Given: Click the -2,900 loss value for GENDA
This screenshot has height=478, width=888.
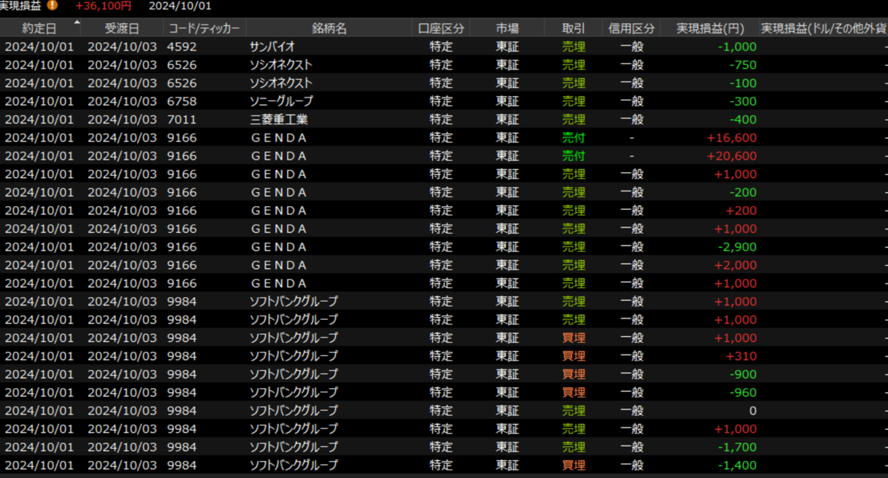Looking at the screenshot, I should (736, 247).
